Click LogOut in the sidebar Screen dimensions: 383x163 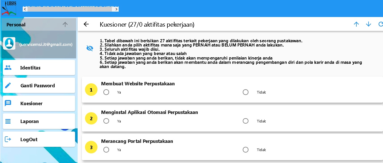click(39, 139)
